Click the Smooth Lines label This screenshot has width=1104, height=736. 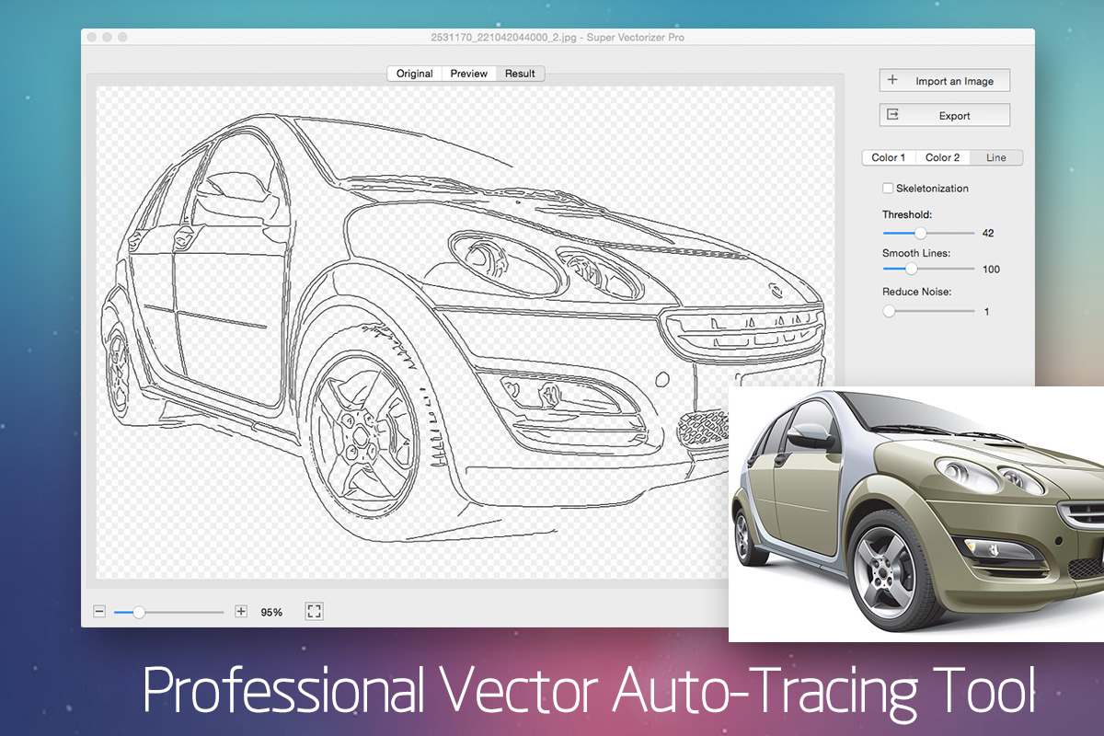[x=916, y=253]
